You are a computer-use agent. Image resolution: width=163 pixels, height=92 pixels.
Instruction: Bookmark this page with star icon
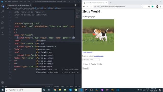pyautogui.click(x=141, y=6)
